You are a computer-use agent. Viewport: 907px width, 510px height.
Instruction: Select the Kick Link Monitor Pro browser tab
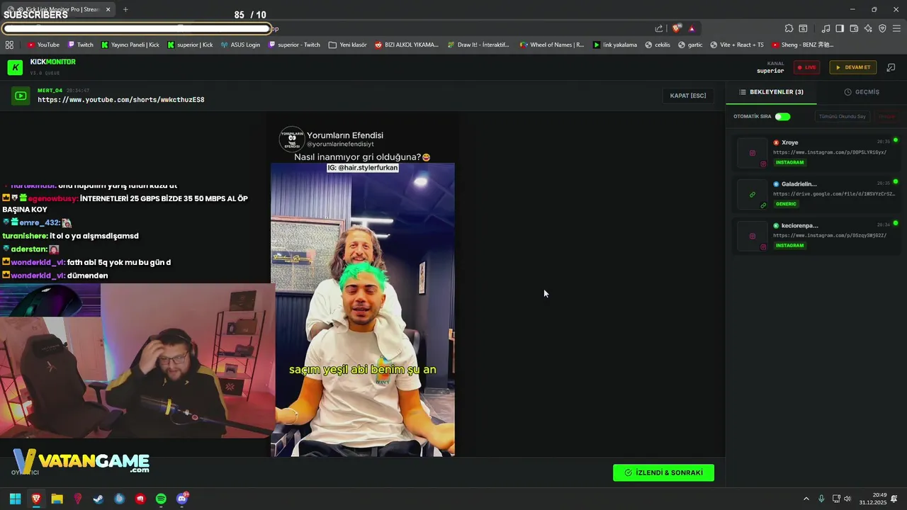pos(59,9)
